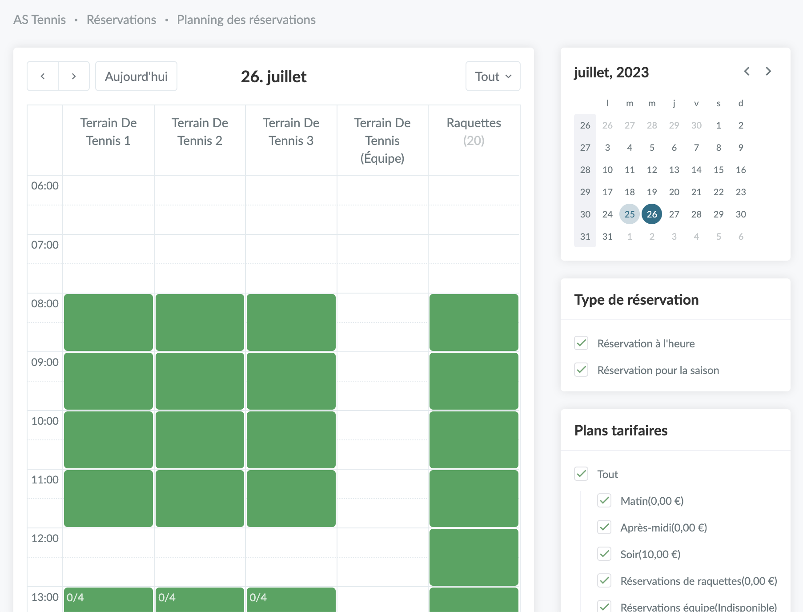Uncheck Après-midi(0,00 €) plan
Viewport: 803px width, 612px height.
tap(604, 527)
